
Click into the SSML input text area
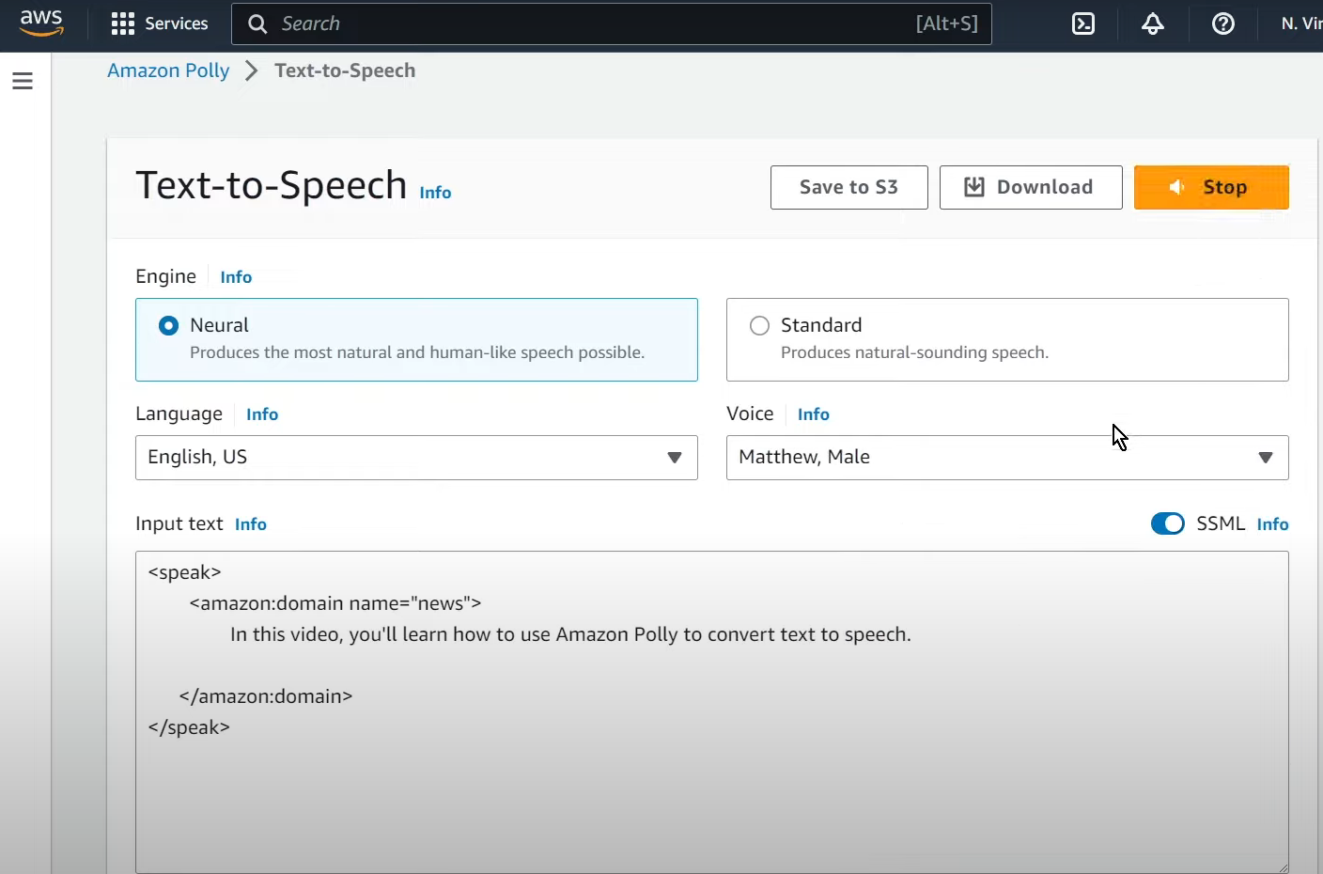[x=712, y=712]
